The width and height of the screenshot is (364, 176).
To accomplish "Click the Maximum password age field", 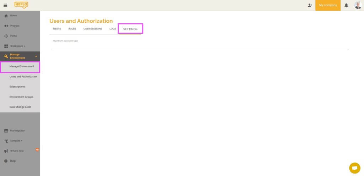I will 200,45.
